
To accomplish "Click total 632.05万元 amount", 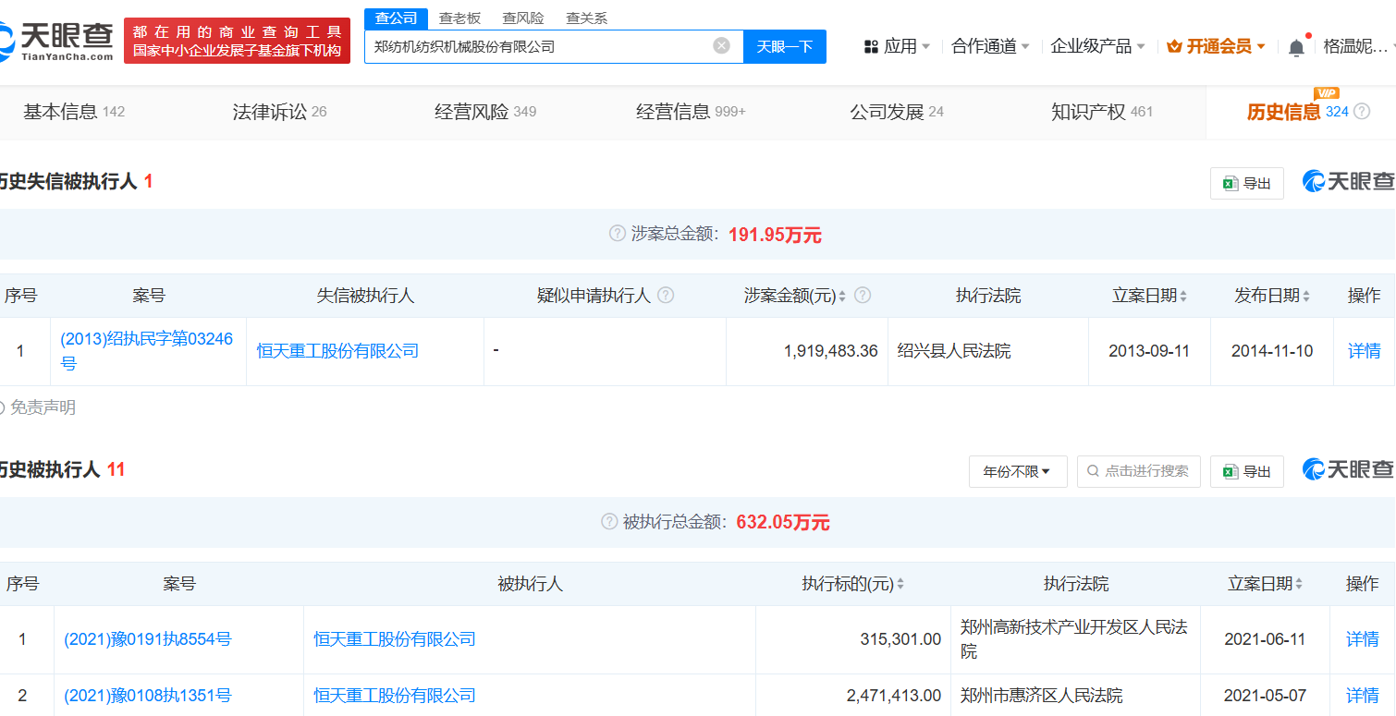I will (783, 523).
